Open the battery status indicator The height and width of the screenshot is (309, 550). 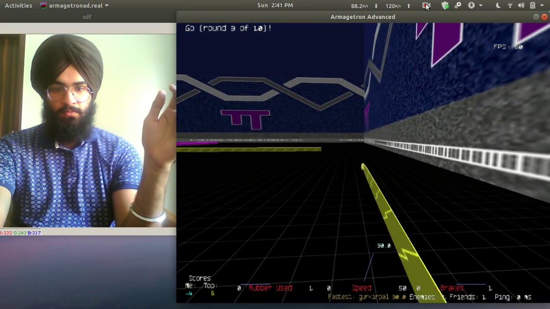[532, 6]
